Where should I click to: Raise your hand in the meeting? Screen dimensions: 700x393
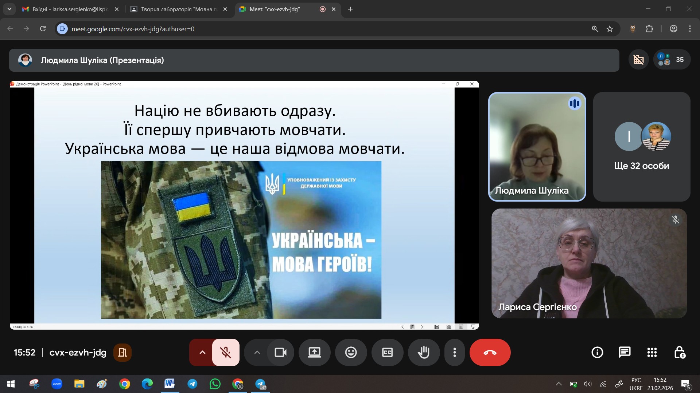pyautogui.click(x=424, y=352)
